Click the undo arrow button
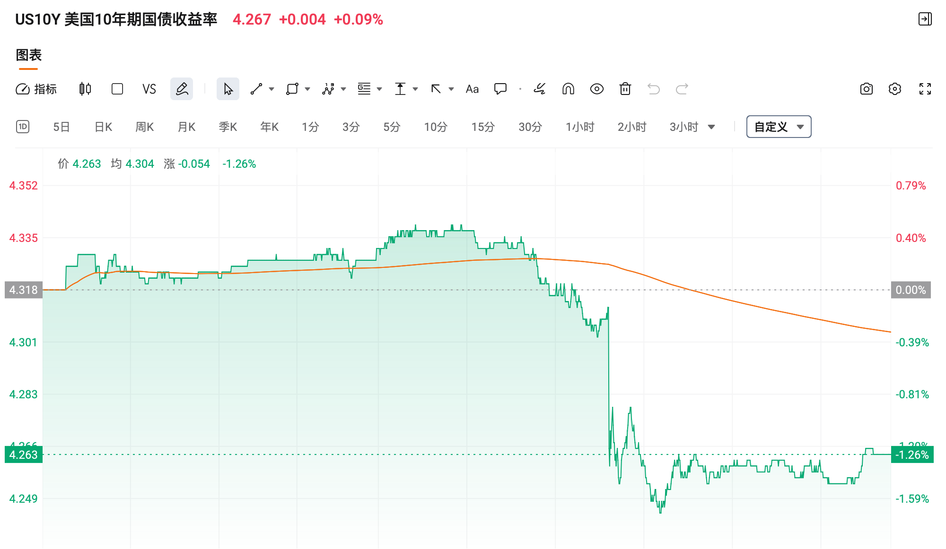This screenshot has width=946, height=549. 653,89
